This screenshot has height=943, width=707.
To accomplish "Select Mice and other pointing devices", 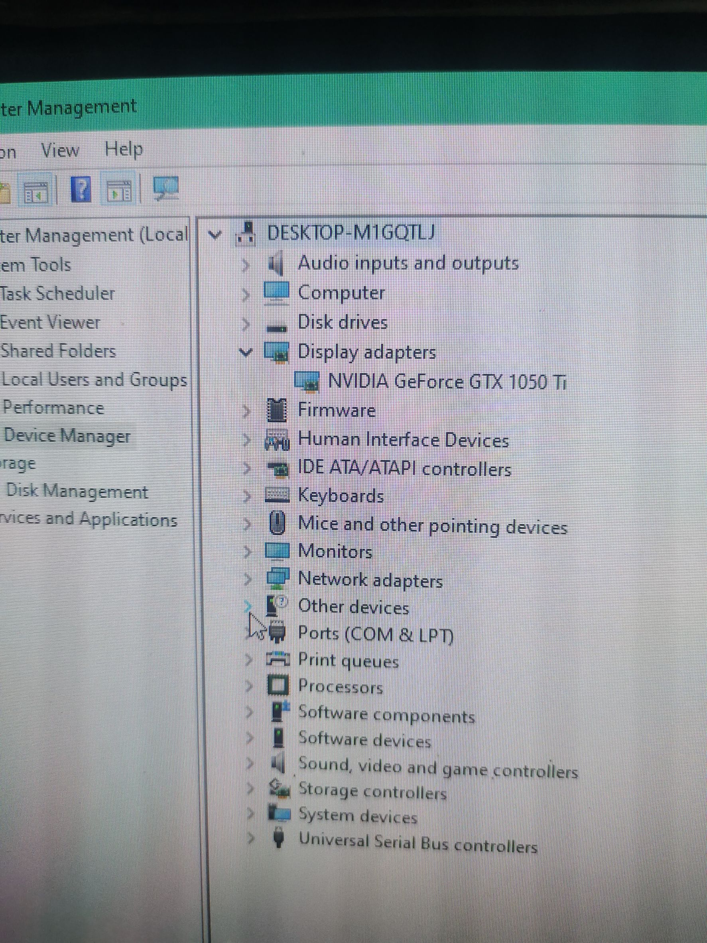I will pos(433,525).
